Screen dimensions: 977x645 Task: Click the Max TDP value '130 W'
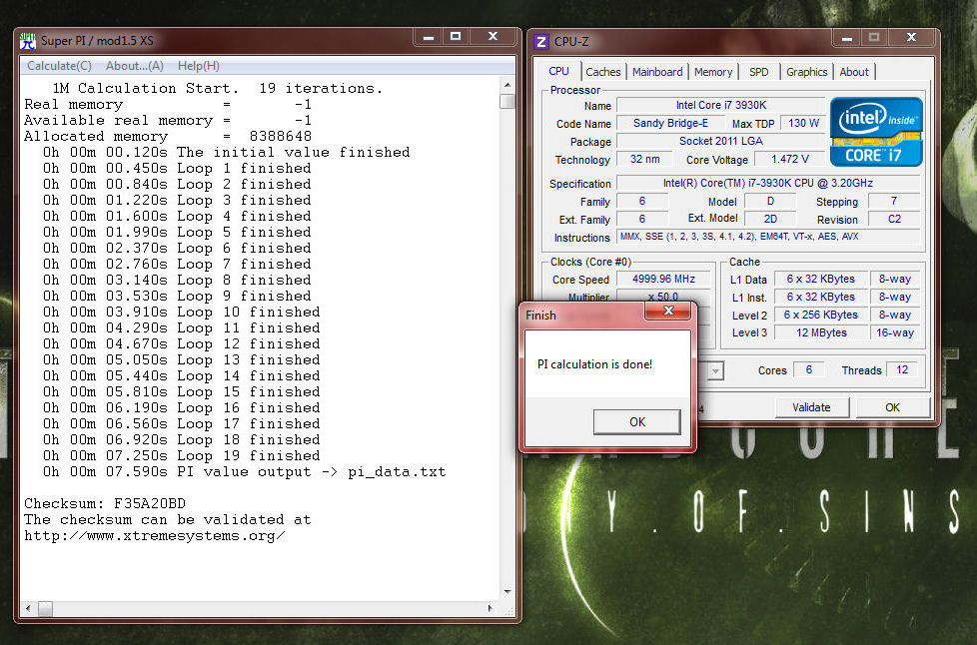click(x=803, y=123)
